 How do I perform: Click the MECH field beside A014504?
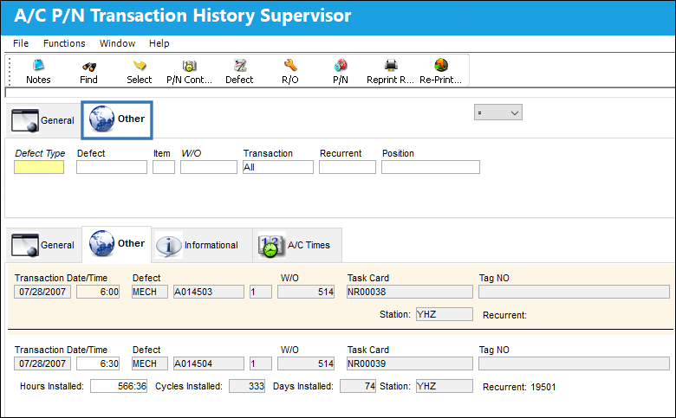point(150,363)
